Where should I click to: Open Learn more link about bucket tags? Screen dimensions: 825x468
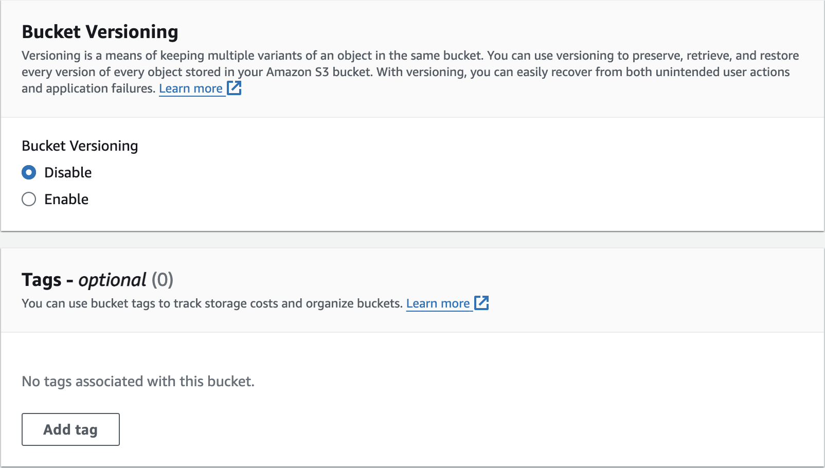click(438, 303)
